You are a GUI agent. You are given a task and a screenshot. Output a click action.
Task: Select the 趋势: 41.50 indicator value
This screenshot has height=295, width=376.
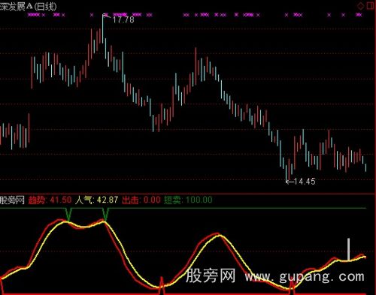click(50, 200)
